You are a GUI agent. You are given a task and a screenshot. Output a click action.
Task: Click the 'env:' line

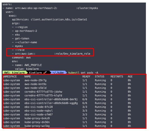point(15,61)
